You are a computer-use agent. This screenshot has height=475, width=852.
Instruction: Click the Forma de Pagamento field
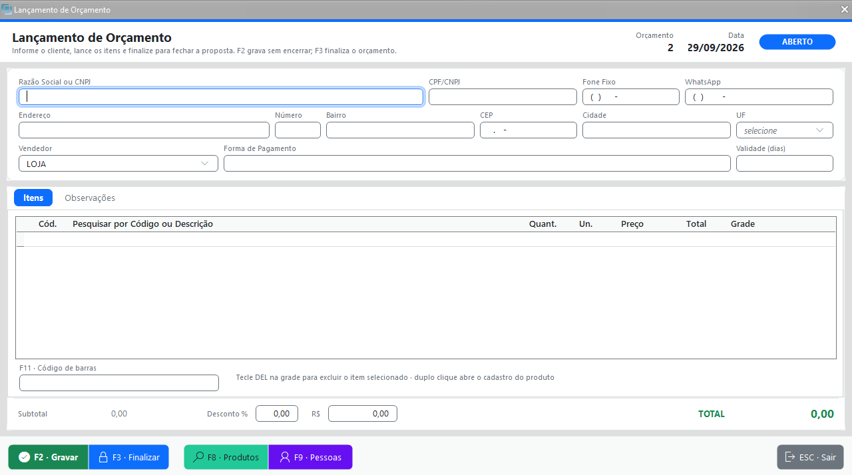[477, 164]
